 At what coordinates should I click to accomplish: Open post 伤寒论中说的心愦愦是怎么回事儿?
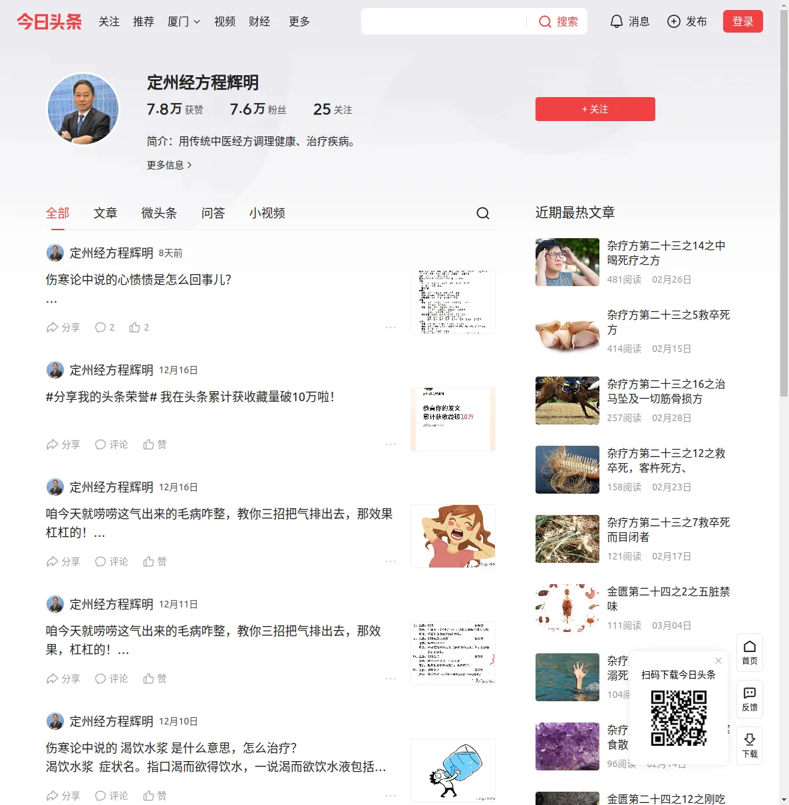(x=138, y=279)
